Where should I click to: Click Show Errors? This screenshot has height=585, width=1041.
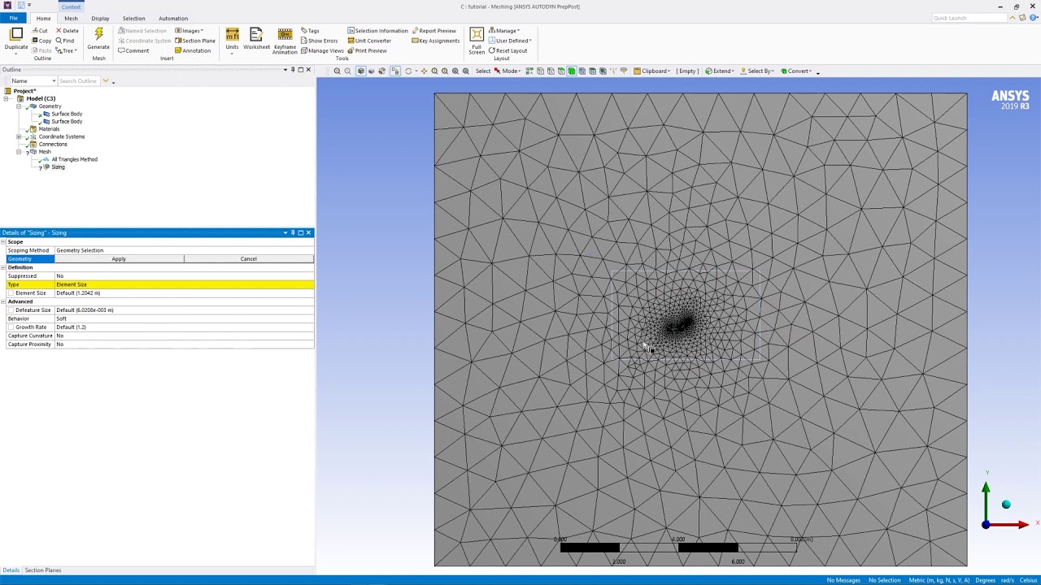pos(319,41)
